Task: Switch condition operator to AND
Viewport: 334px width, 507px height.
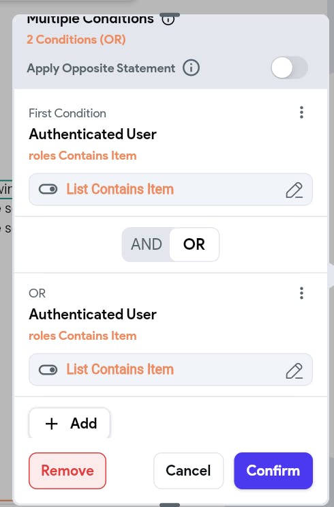Action: click(147, 244)
